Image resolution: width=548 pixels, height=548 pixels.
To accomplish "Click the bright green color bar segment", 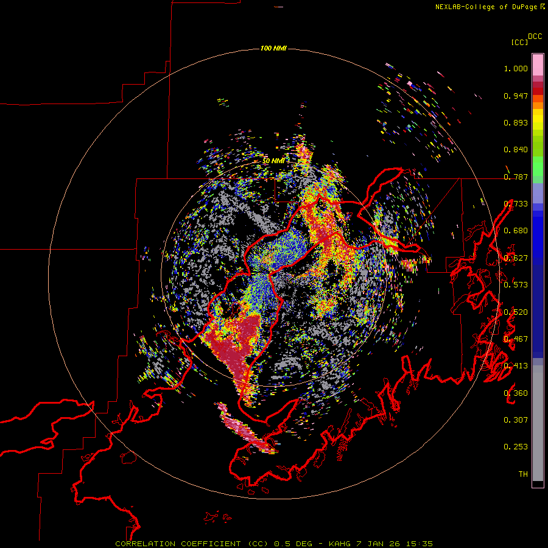I will tap(538, 166).
